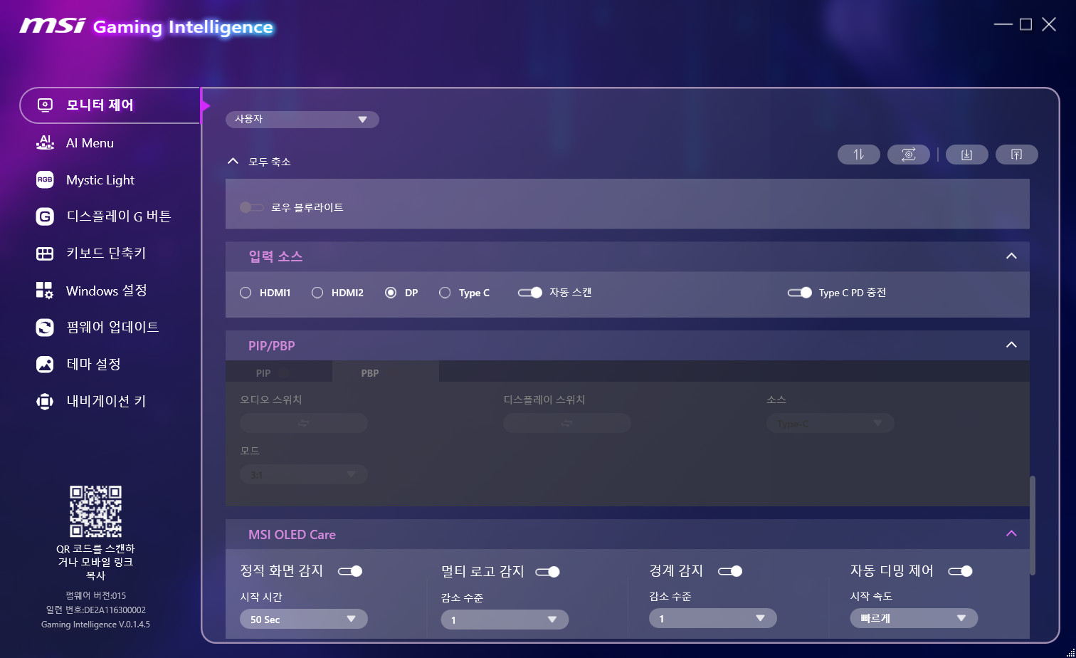Click the export profile upload icon
Image resolution: width=1076 pixels, height=658 pixels.
tap(1016, 155)
